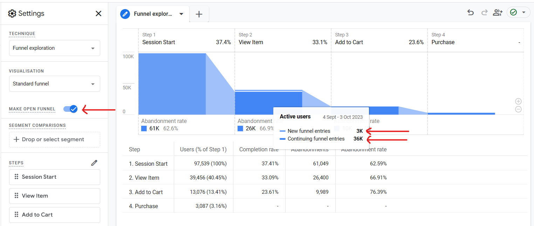This screenshot has width=534, height=226.
Task: Toggle the Make Open Funnel switch
Action: tap(70, 109)
